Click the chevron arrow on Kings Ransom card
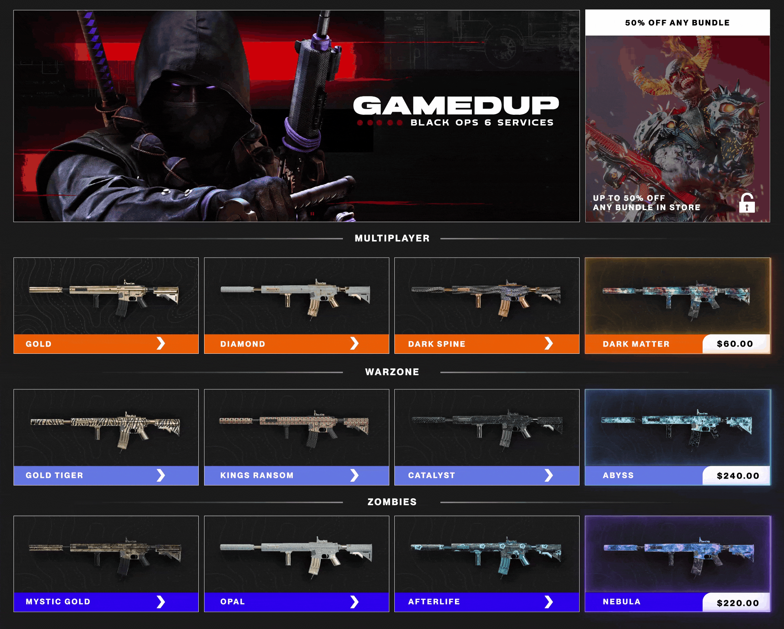The width and height of the screenshot is (784, 629). pos(354,475)
